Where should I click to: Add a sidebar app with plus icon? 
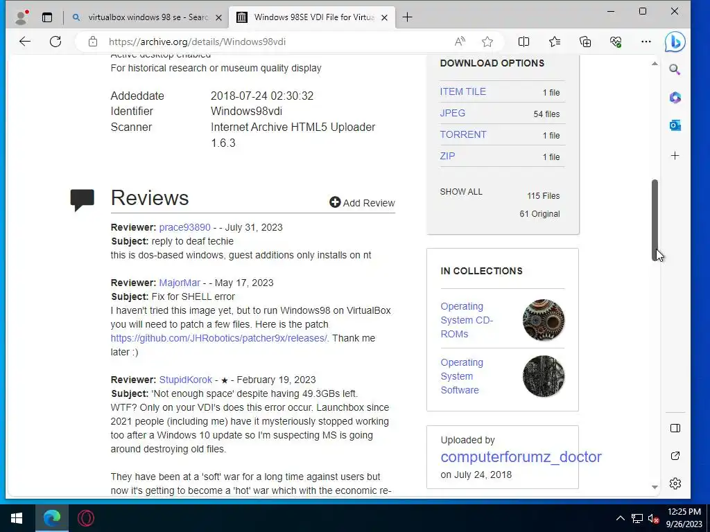tap(675, 156)
